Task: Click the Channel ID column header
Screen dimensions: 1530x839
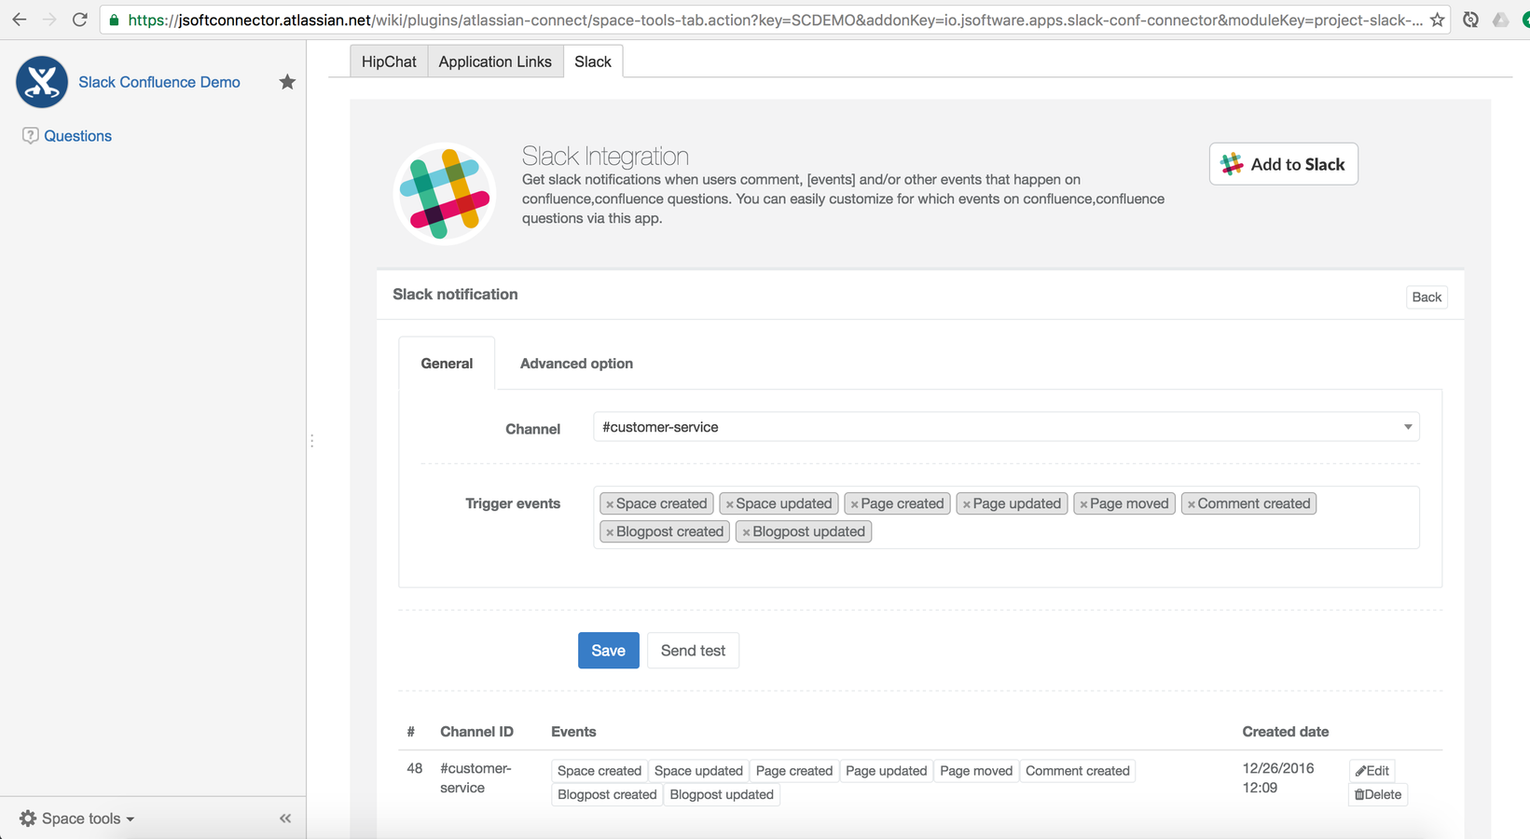Action: pos(476,732)
